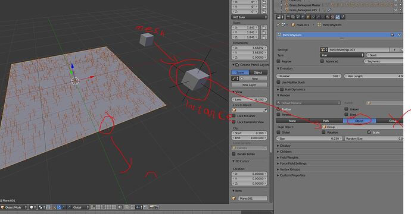The image size is (411, 214).
Task: Enable the Regrow checkbox
Action: pyautogui.click(x=278, y=61)
